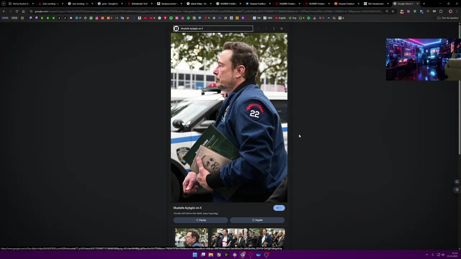This screenshot has width=461, height=259.
Task: Open the Extensions puzzle icon
Action: point(441,11)
